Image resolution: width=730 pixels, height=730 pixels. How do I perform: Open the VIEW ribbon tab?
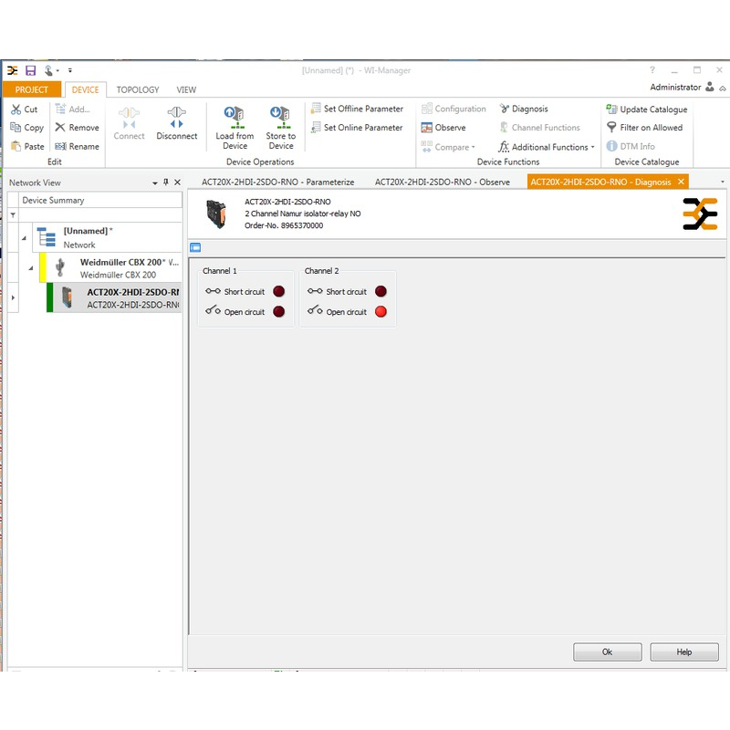tap(186, 89)
